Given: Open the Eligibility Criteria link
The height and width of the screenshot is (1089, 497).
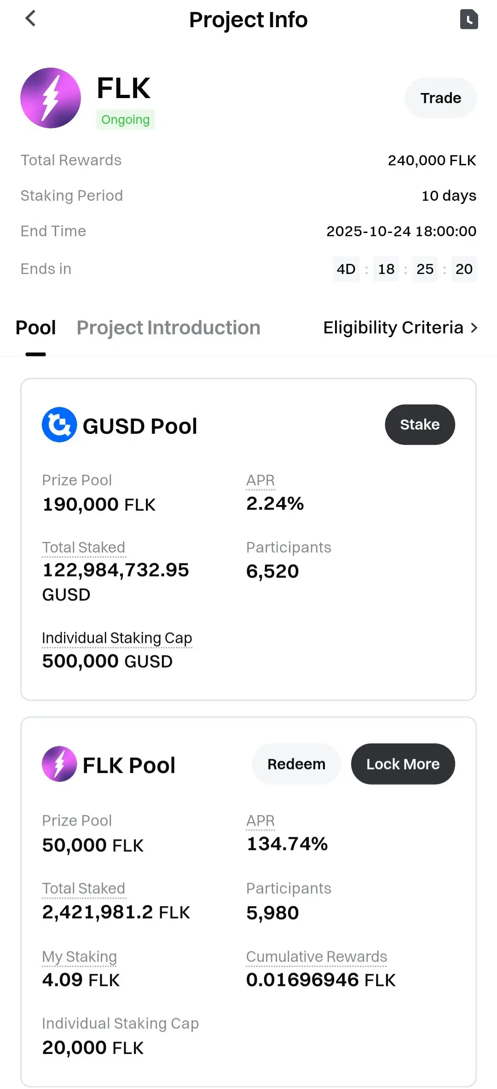Looking at the screenshot, I should (393, 328).
